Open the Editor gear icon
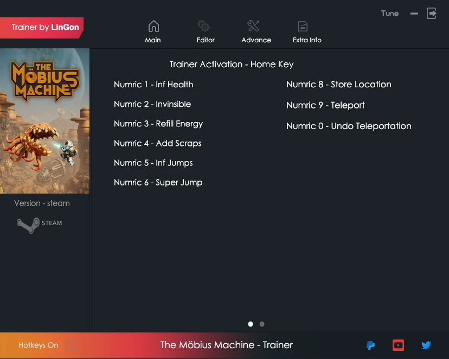Screen dimensions: 449x359 tap(204, 27)
